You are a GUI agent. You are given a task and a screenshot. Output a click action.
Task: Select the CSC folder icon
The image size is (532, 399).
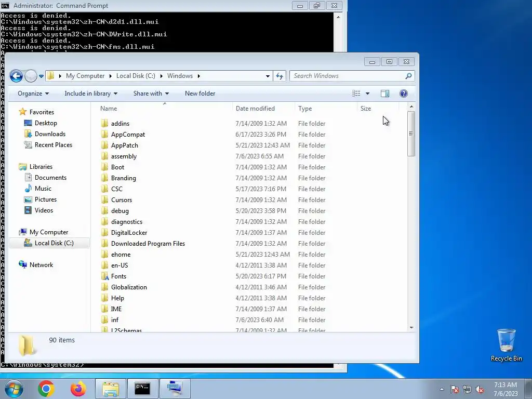104,189
